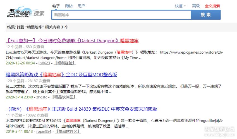Viewport: 237px width, 139px height.
Task: Open the 『福利经验』 forum section
Action: point(65,63)
